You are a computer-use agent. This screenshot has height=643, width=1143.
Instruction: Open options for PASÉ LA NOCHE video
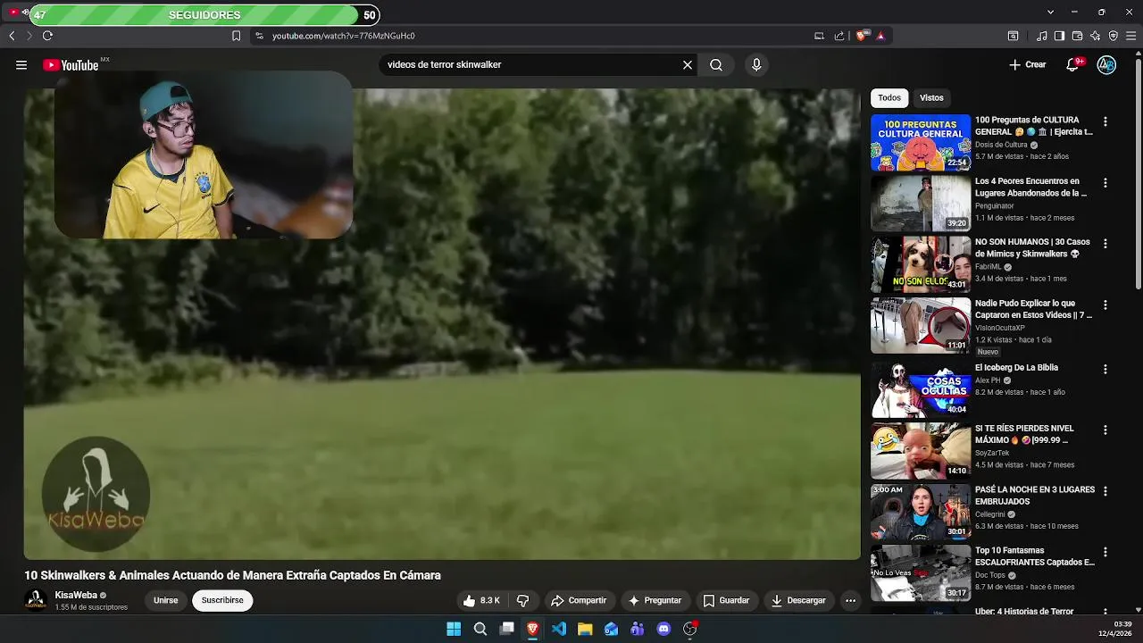pos(1105,491)
